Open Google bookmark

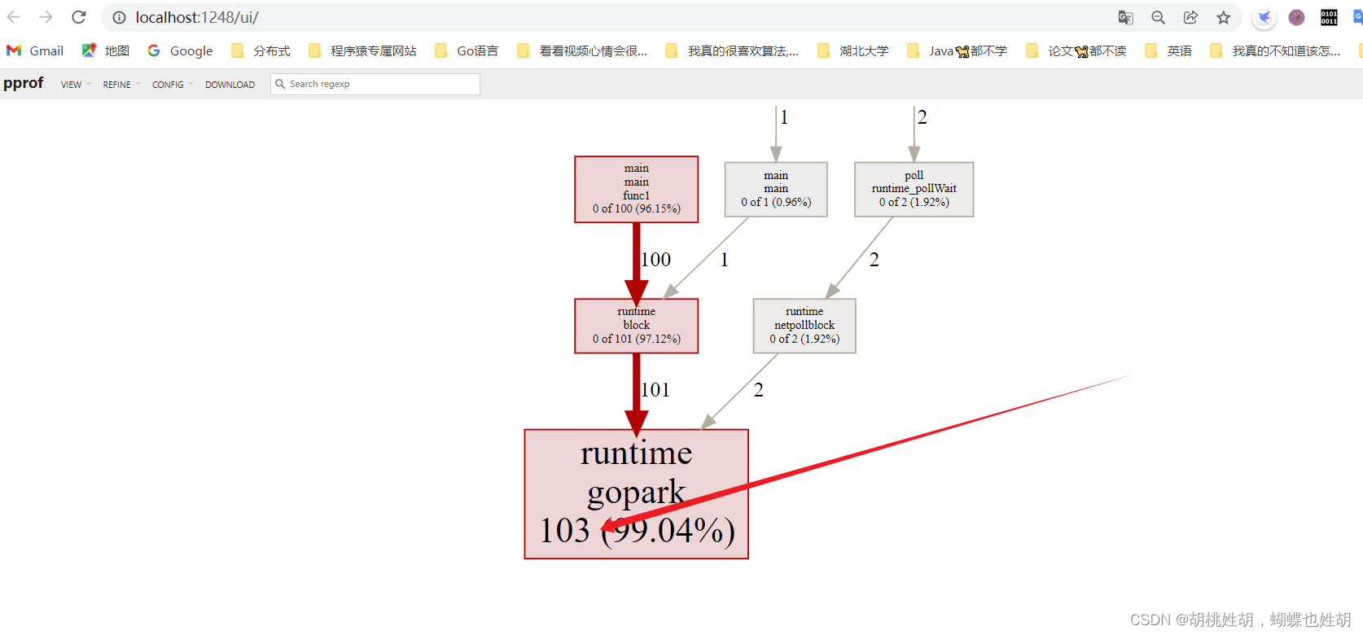point(180,50)
